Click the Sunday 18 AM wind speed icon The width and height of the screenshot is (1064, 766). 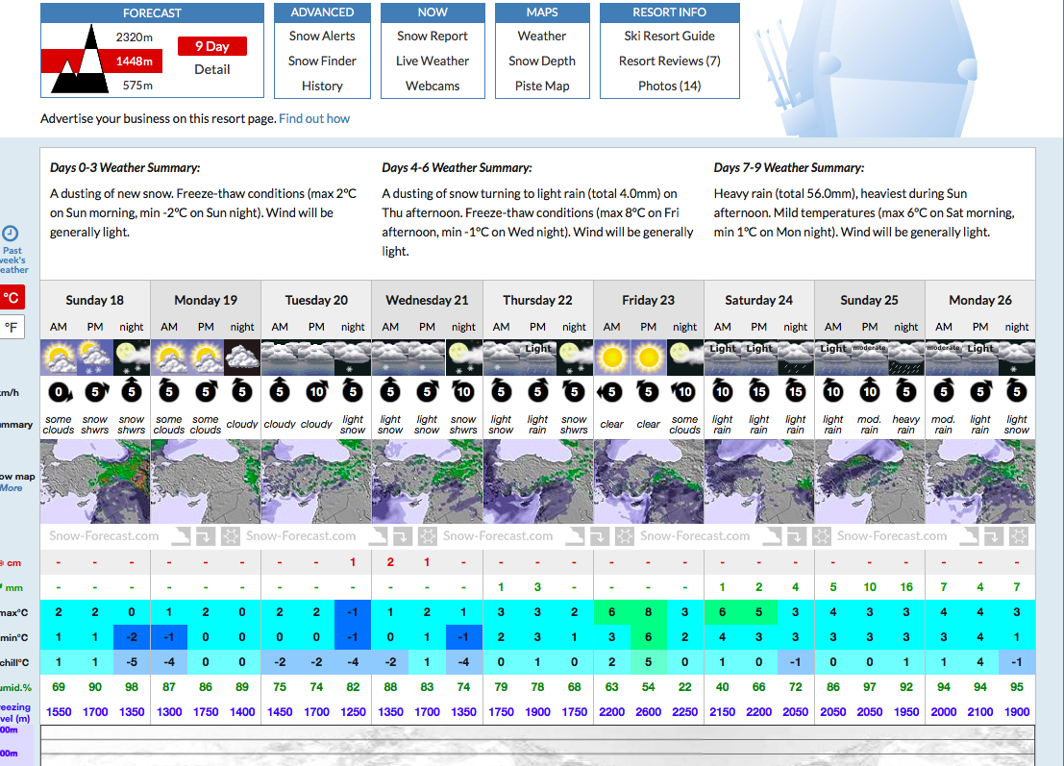(59, 391)
